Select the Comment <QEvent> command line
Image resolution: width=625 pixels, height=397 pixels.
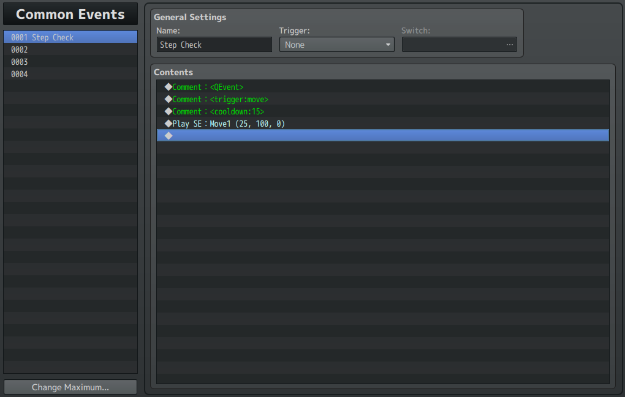(382, 87)
